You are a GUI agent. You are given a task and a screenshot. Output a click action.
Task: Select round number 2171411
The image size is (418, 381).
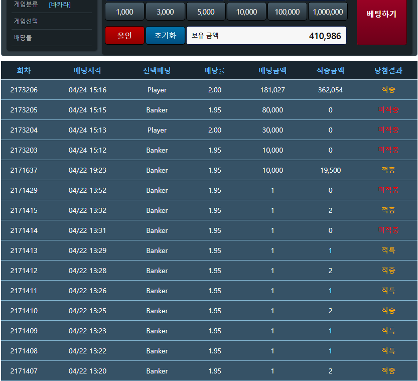pos(24,291)
